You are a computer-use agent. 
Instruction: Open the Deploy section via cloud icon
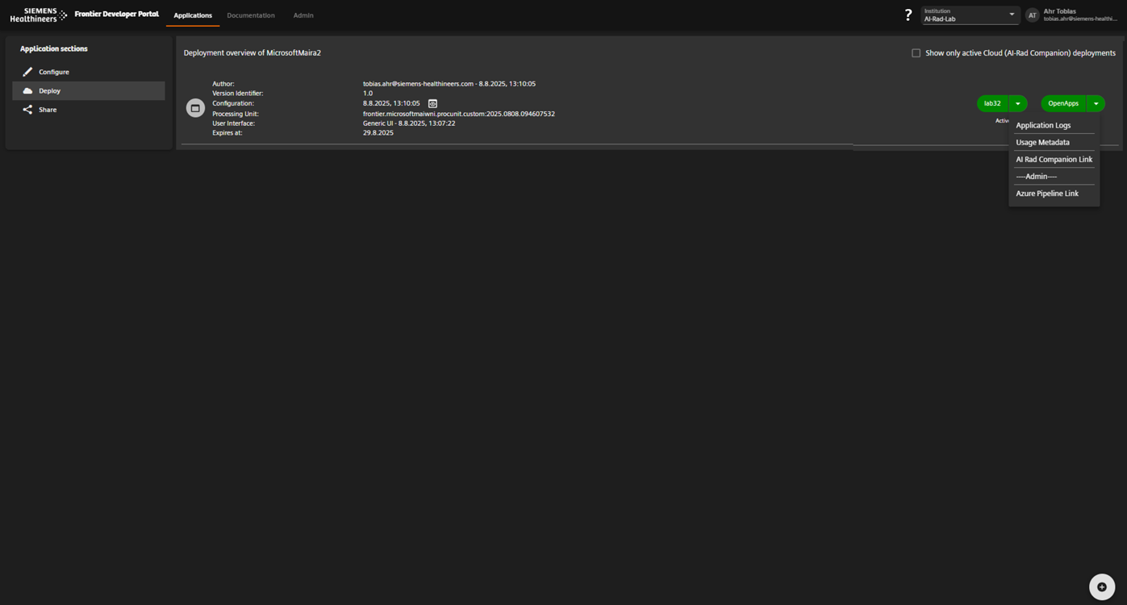click(x=27, y=90)
